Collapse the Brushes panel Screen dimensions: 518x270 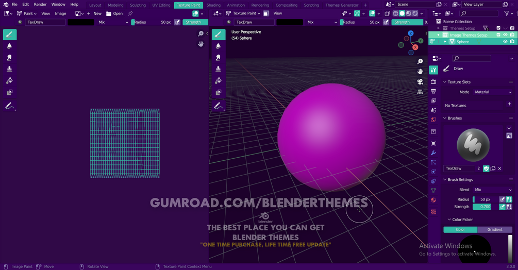[444, 118]
